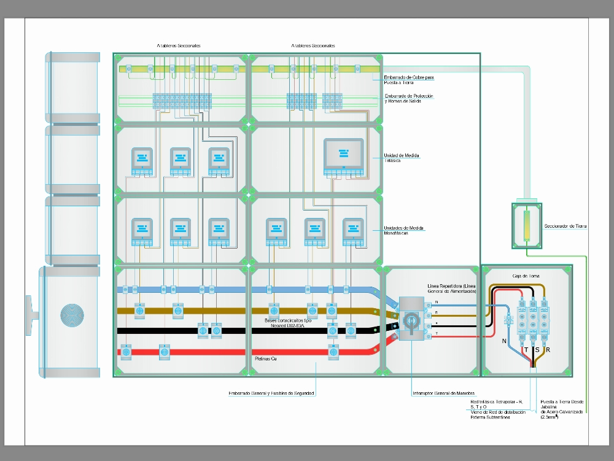Screen dimensions: 614x461
Task: Select the tall cabinet profile on the far left
Action: point(71,153)
